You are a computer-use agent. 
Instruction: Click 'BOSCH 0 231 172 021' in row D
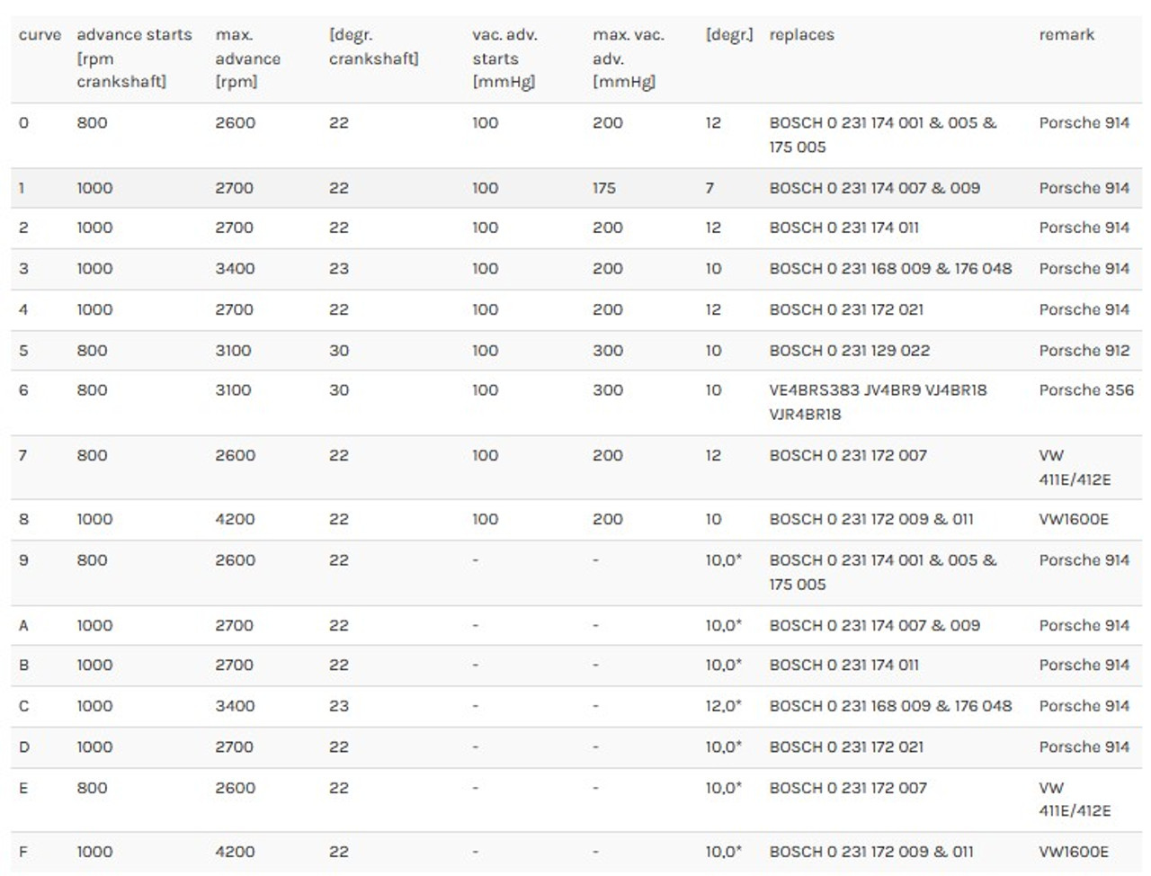tap(845, 746)
